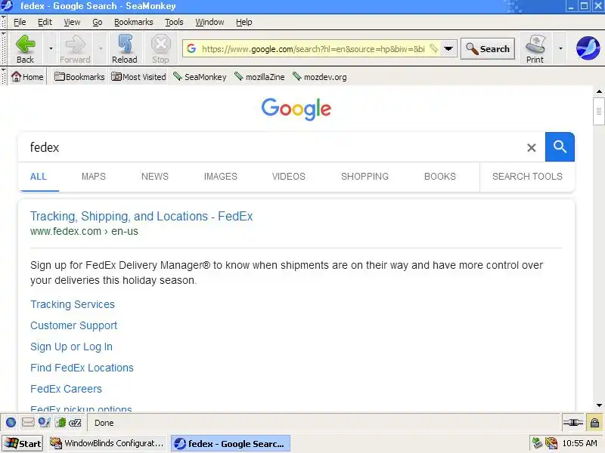Open the Most Visited folder
This screenshot has height=453, width=605.
pyautogui.click(x=139, y=77)
